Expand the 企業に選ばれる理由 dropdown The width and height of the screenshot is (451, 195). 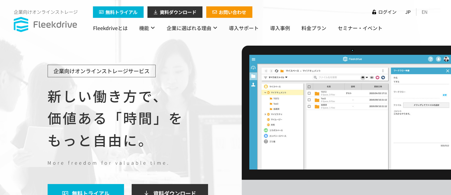(192, 28)
